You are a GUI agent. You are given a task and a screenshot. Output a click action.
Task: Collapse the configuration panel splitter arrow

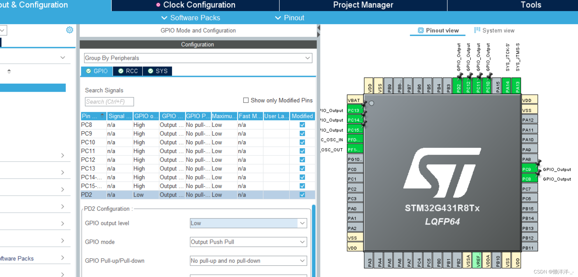[x=319, y=28]
